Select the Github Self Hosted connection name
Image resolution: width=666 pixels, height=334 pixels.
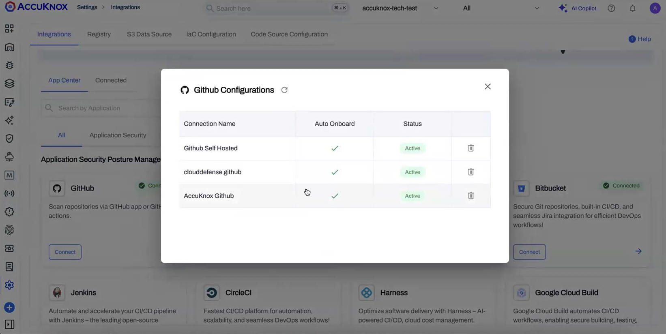[211, 148]
